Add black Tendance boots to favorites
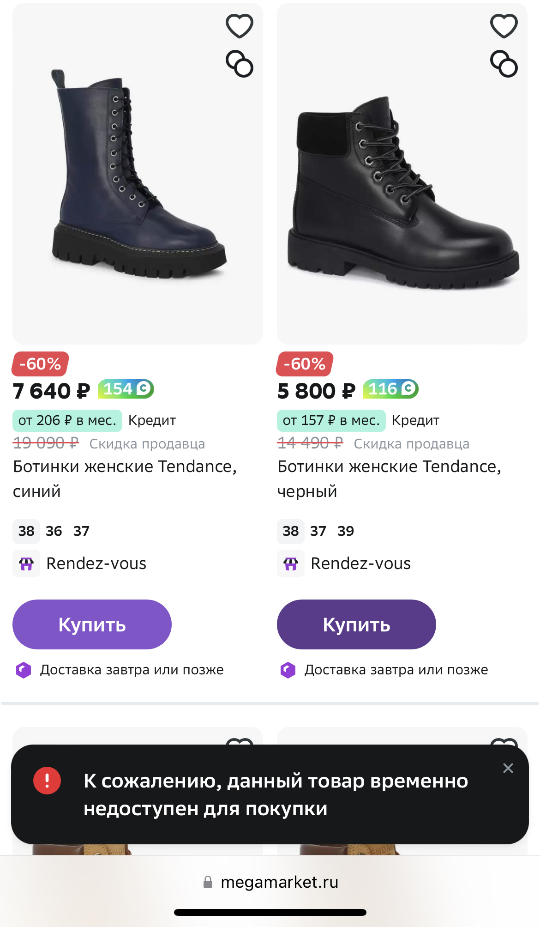540x927 pixels. coord(504,26)
